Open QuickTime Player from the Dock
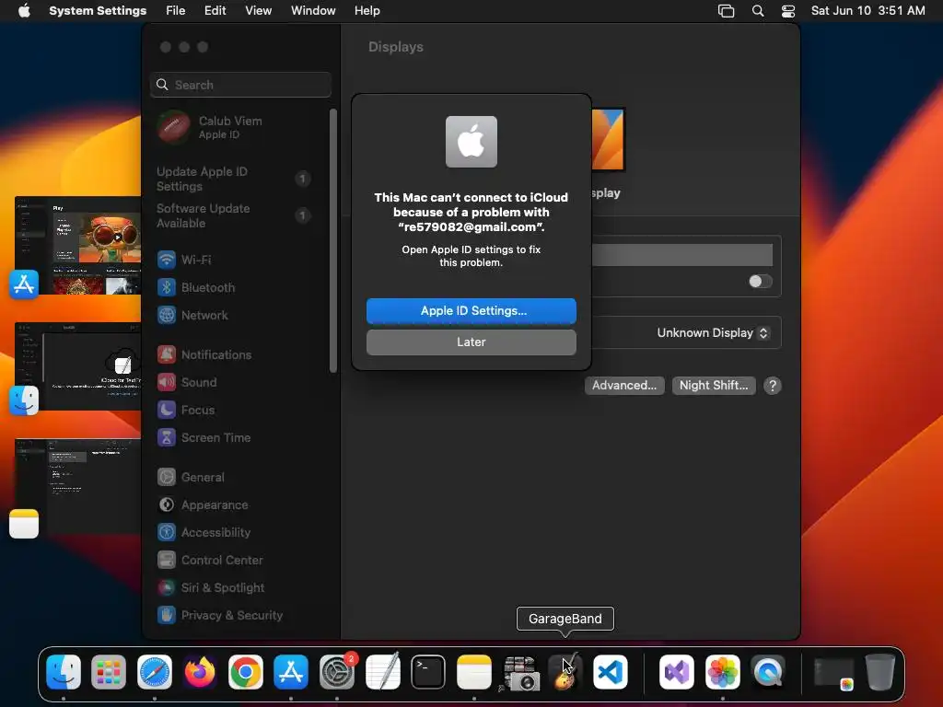The image size is (943, 707). coord(768,671)
